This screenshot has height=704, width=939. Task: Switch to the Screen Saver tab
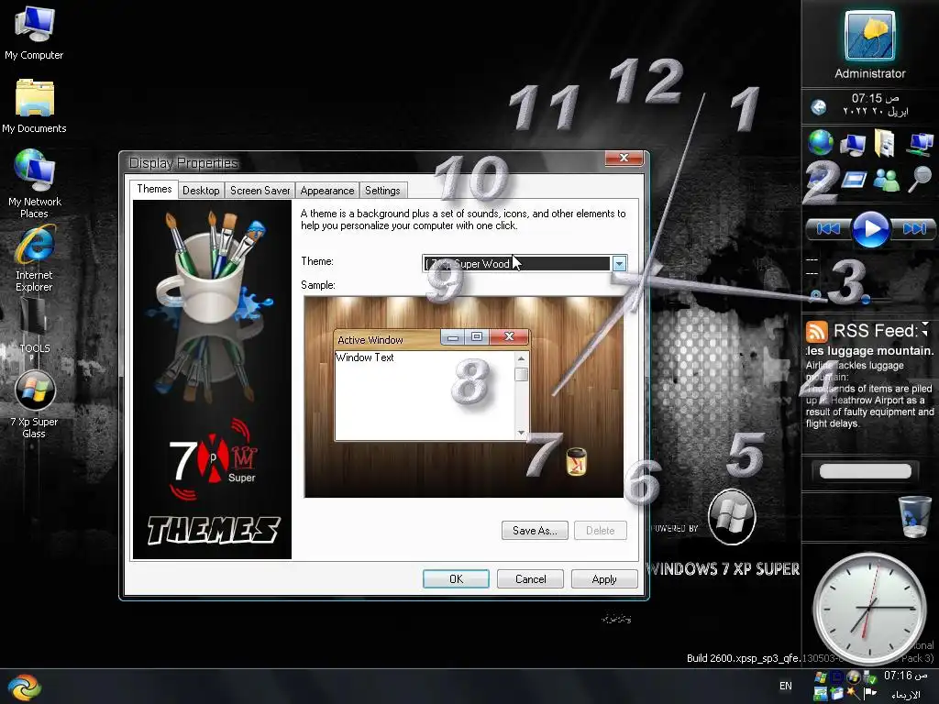pos(260,191)
